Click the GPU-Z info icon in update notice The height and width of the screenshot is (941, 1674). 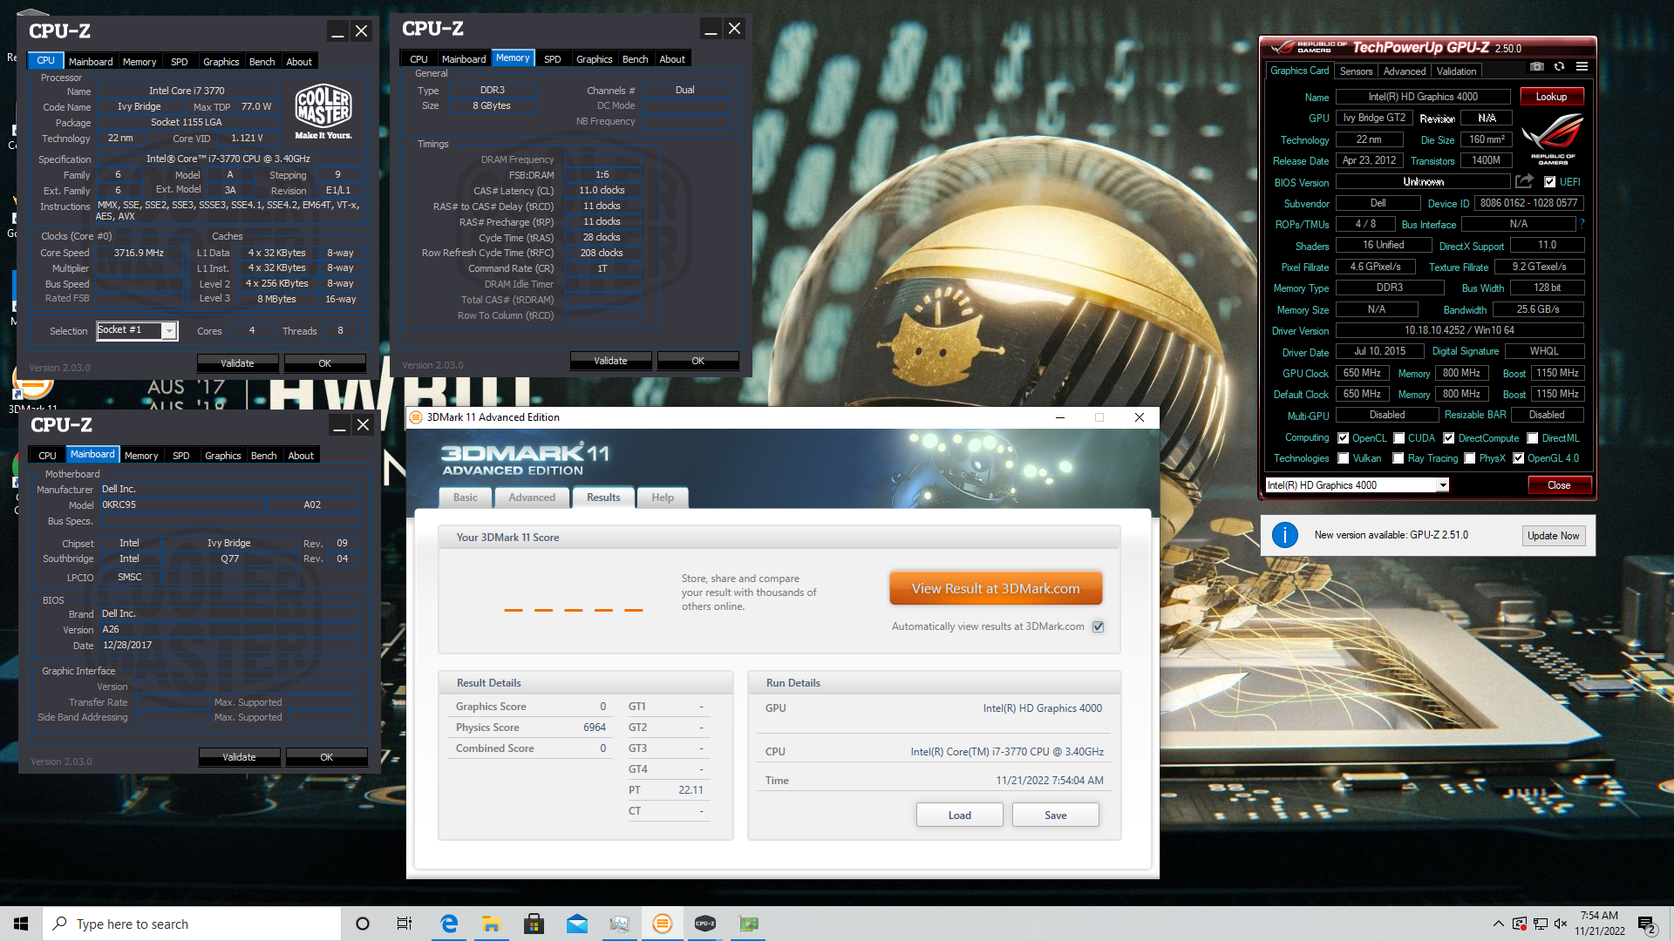coord(1284,535)
